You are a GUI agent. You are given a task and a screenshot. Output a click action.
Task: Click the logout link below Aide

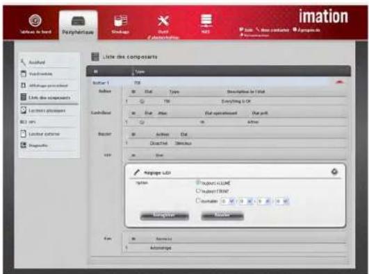click(x=254, y=35)
